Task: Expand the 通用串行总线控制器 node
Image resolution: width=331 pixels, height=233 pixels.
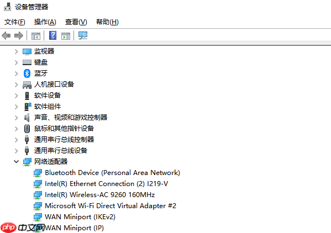Action: pyautogui.click(x=16, y=140)
